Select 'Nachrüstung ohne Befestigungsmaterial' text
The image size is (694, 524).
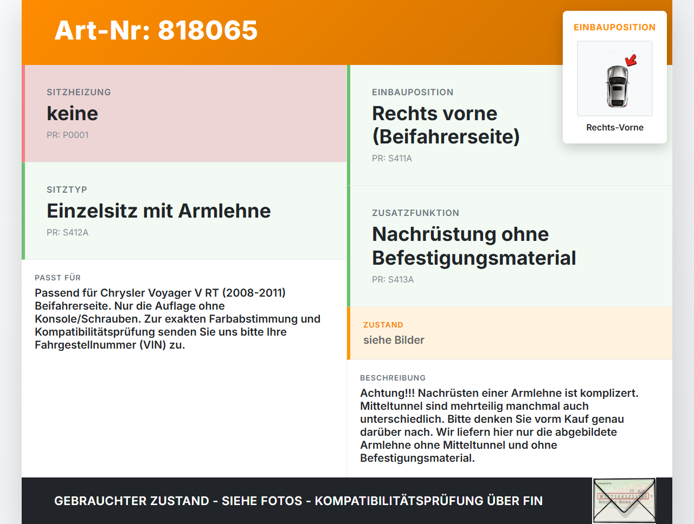[x=474, y=246]
